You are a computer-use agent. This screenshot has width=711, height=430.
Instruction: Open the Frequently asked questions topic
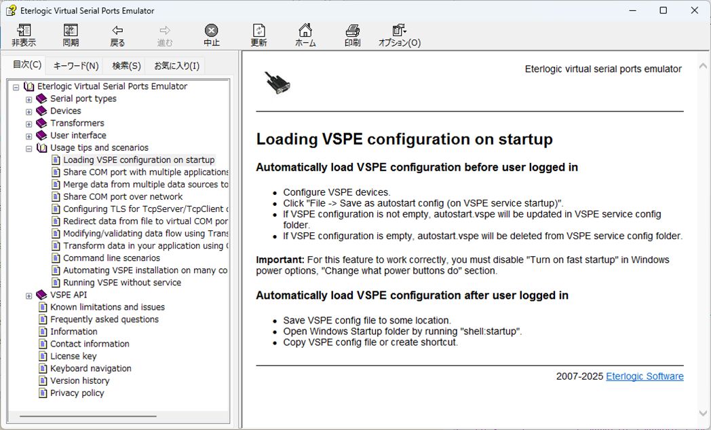click(x=104, y=319)
